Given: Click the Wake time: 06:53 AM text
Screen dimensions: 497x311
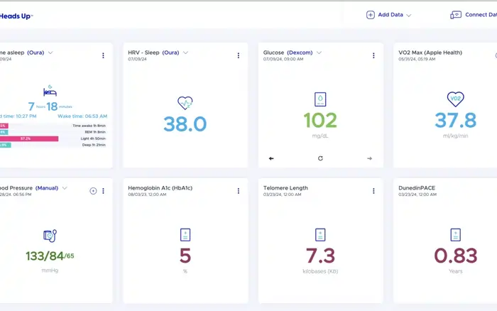Looking at the screenshot, I should 82,116.
